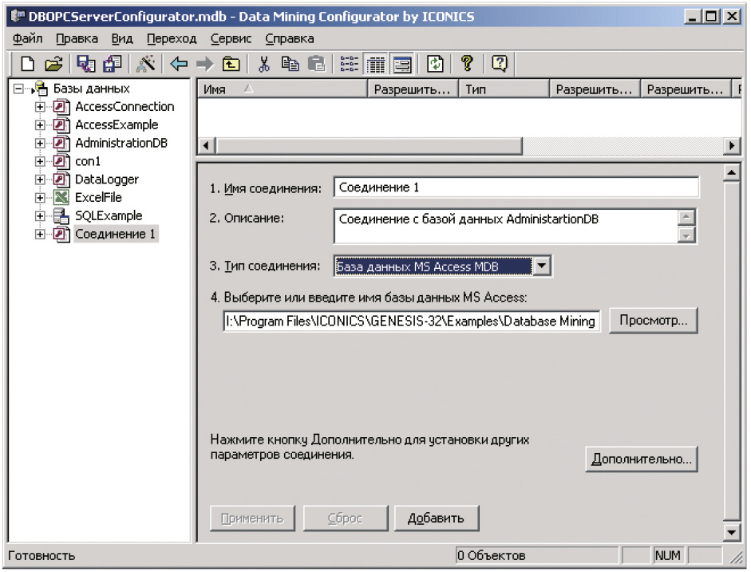
Task: Click the Просмотр... browse button
Action: pos(654,320)
